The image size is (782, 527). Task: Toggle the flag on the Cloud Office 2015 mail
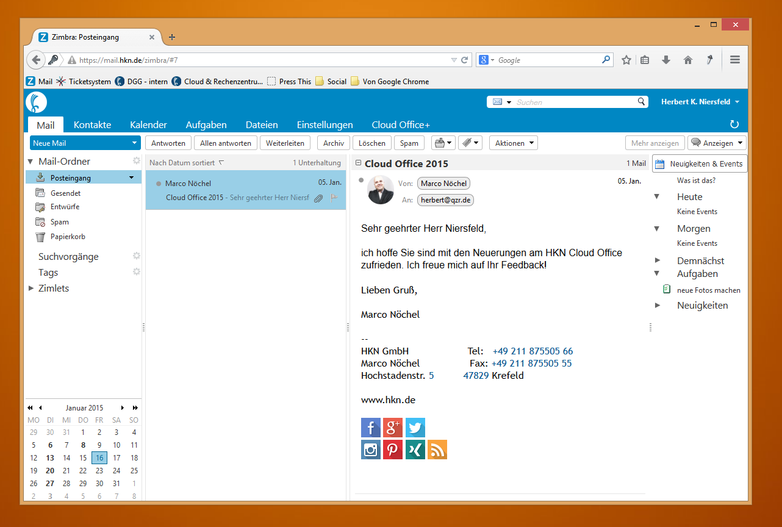(x=334, y=198)
